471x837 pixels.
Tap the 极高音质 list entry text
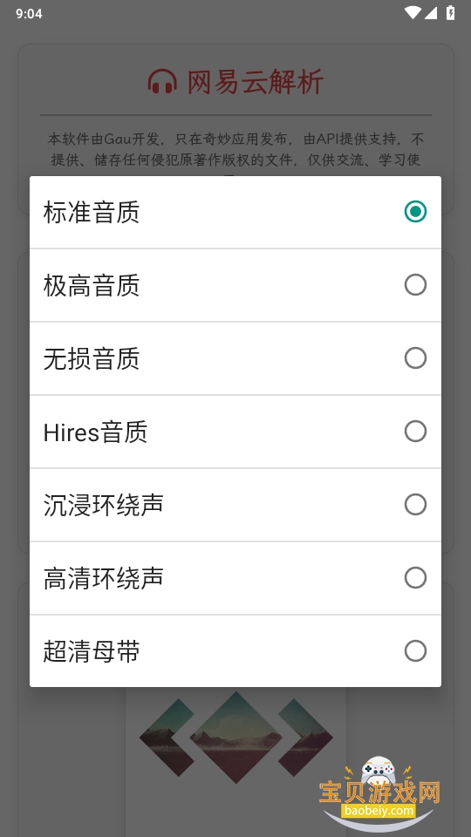click(92, 285)
